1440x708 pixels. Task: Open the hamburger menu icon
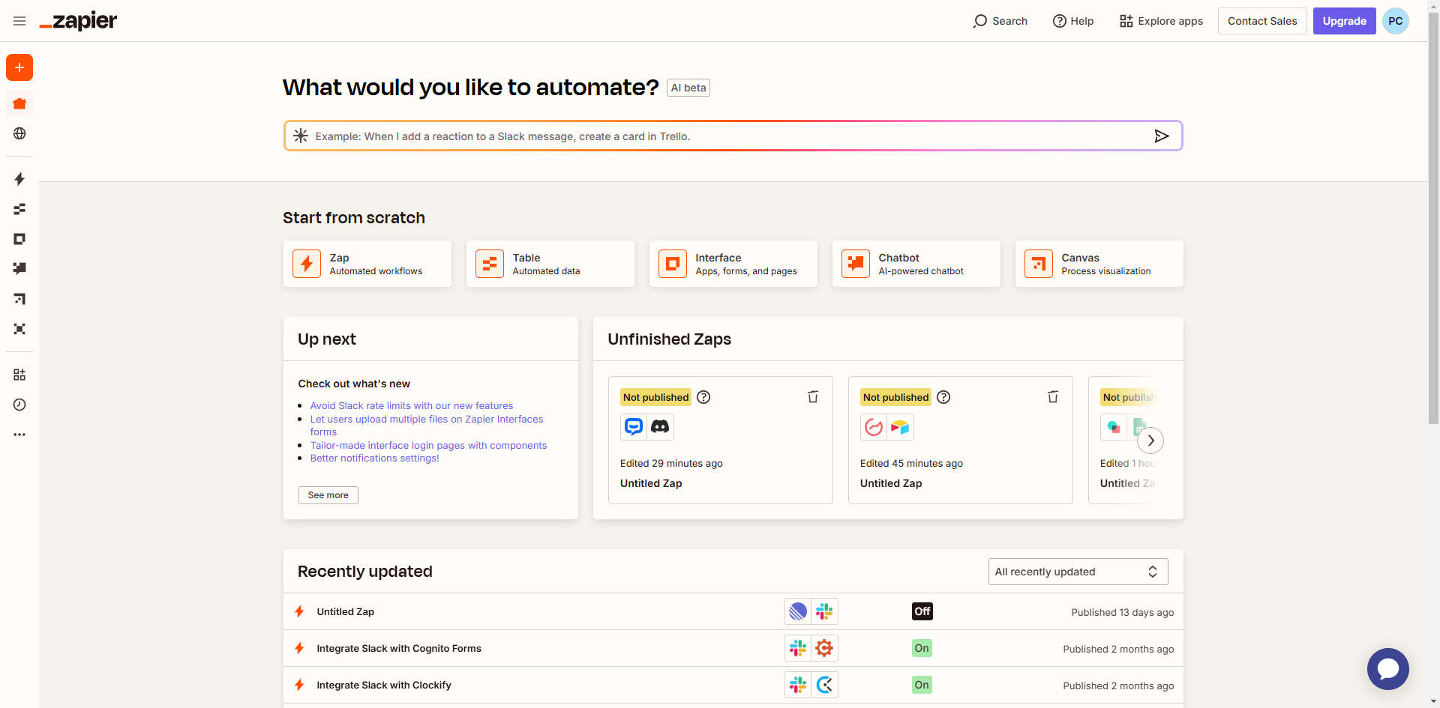click(19, 21)
